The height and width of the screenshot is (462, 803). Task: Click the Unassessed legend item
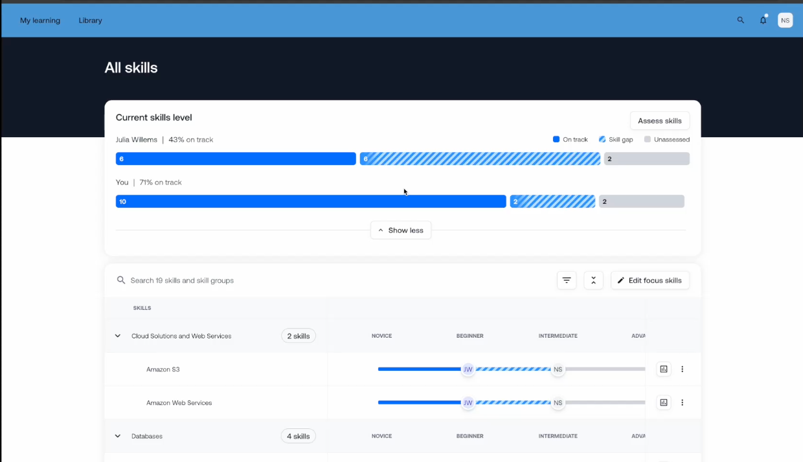click(667, 139)
